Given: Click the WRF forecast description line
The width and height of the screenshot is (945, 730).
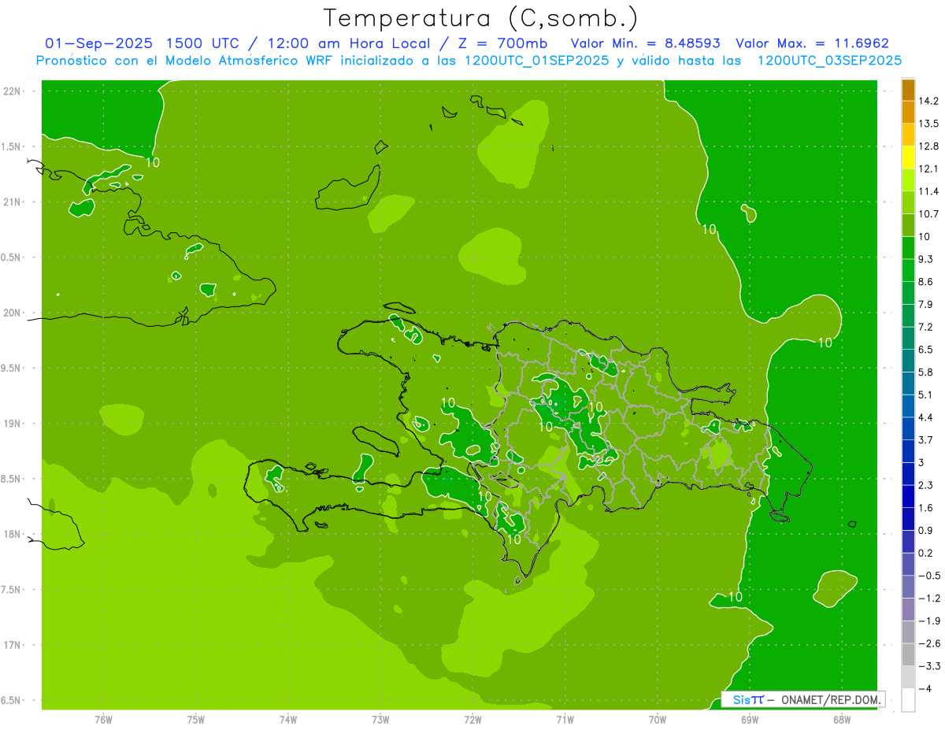Looking at the screenshot, I should click(469, 61).
